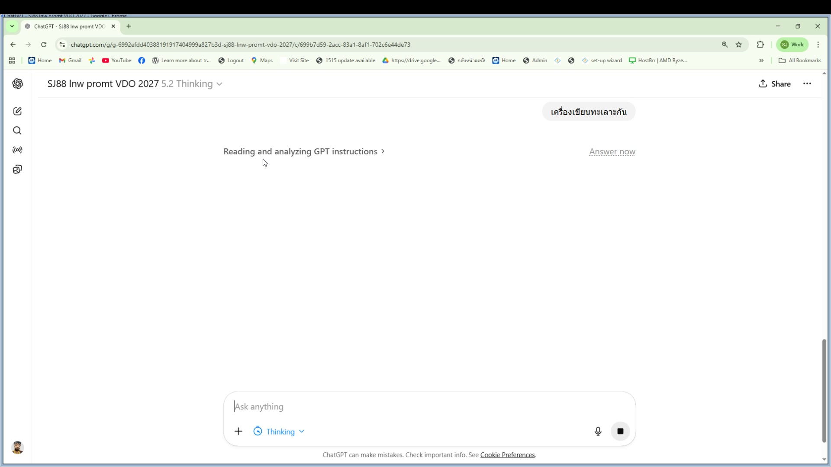Click the sidebar broadcast/radio waves icon
Image resolution: width=831 pixels, height=467 pixels.
pos(17,150)
